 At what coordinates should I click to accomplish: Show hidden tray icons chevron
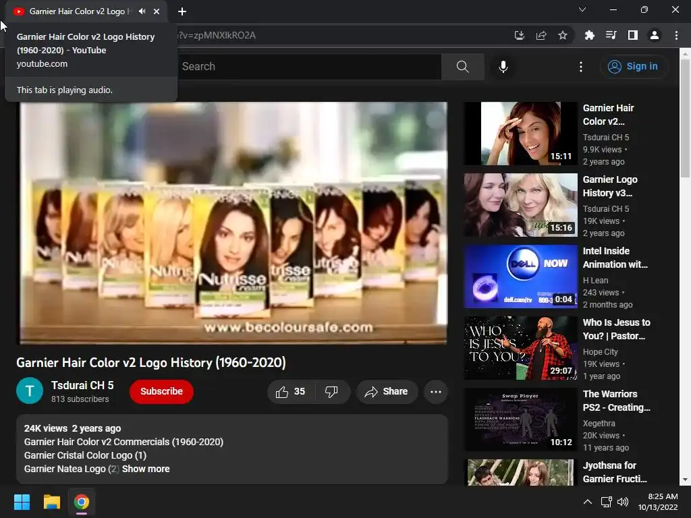pos(588,502)
